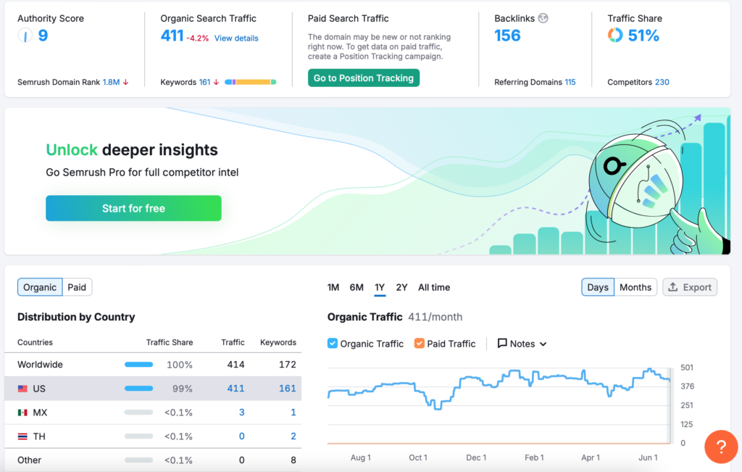Image resolution: width=742 pixels, height=472 pixels.
Task: Click the Start for free button
Action: point(133,208)
